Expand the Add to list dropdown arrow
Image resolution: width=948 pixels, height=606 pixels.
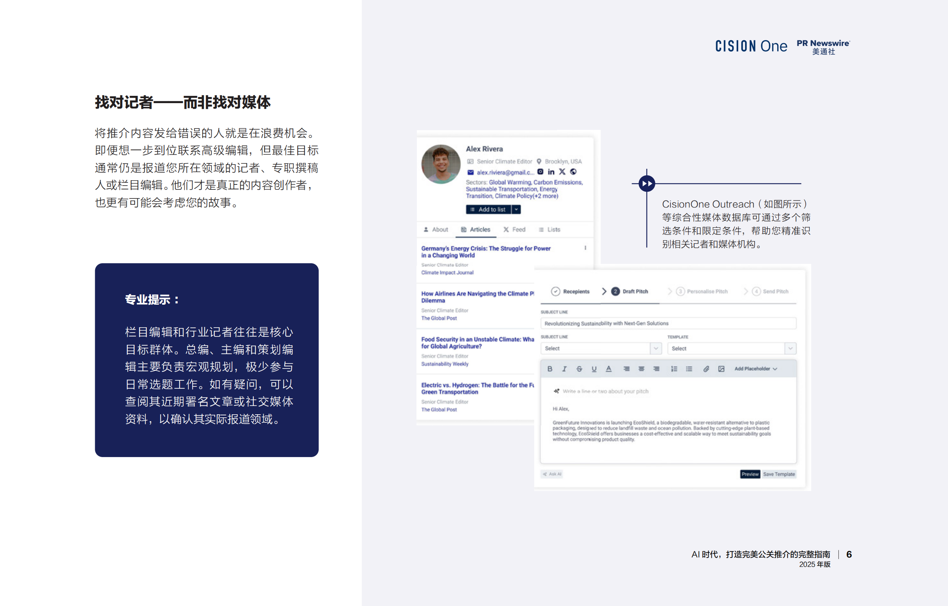click(516, 209)
